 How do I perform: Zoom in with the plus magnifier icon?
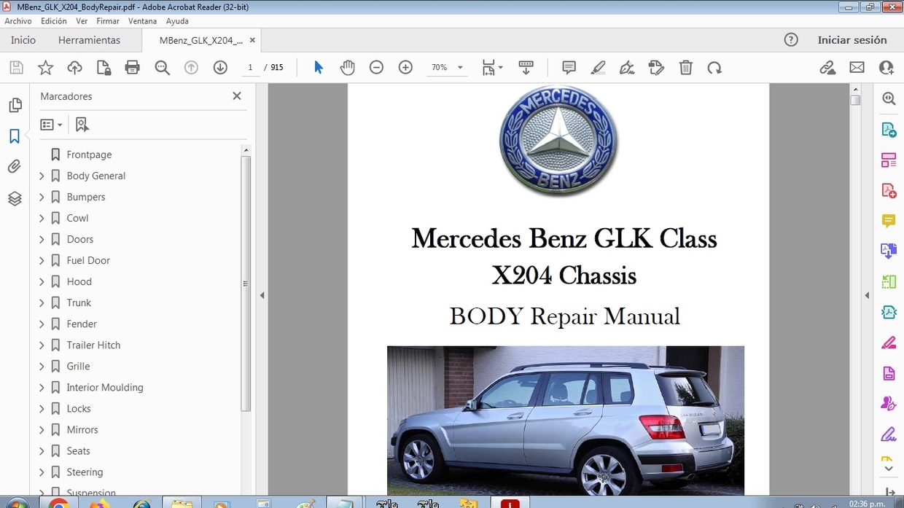405,67
